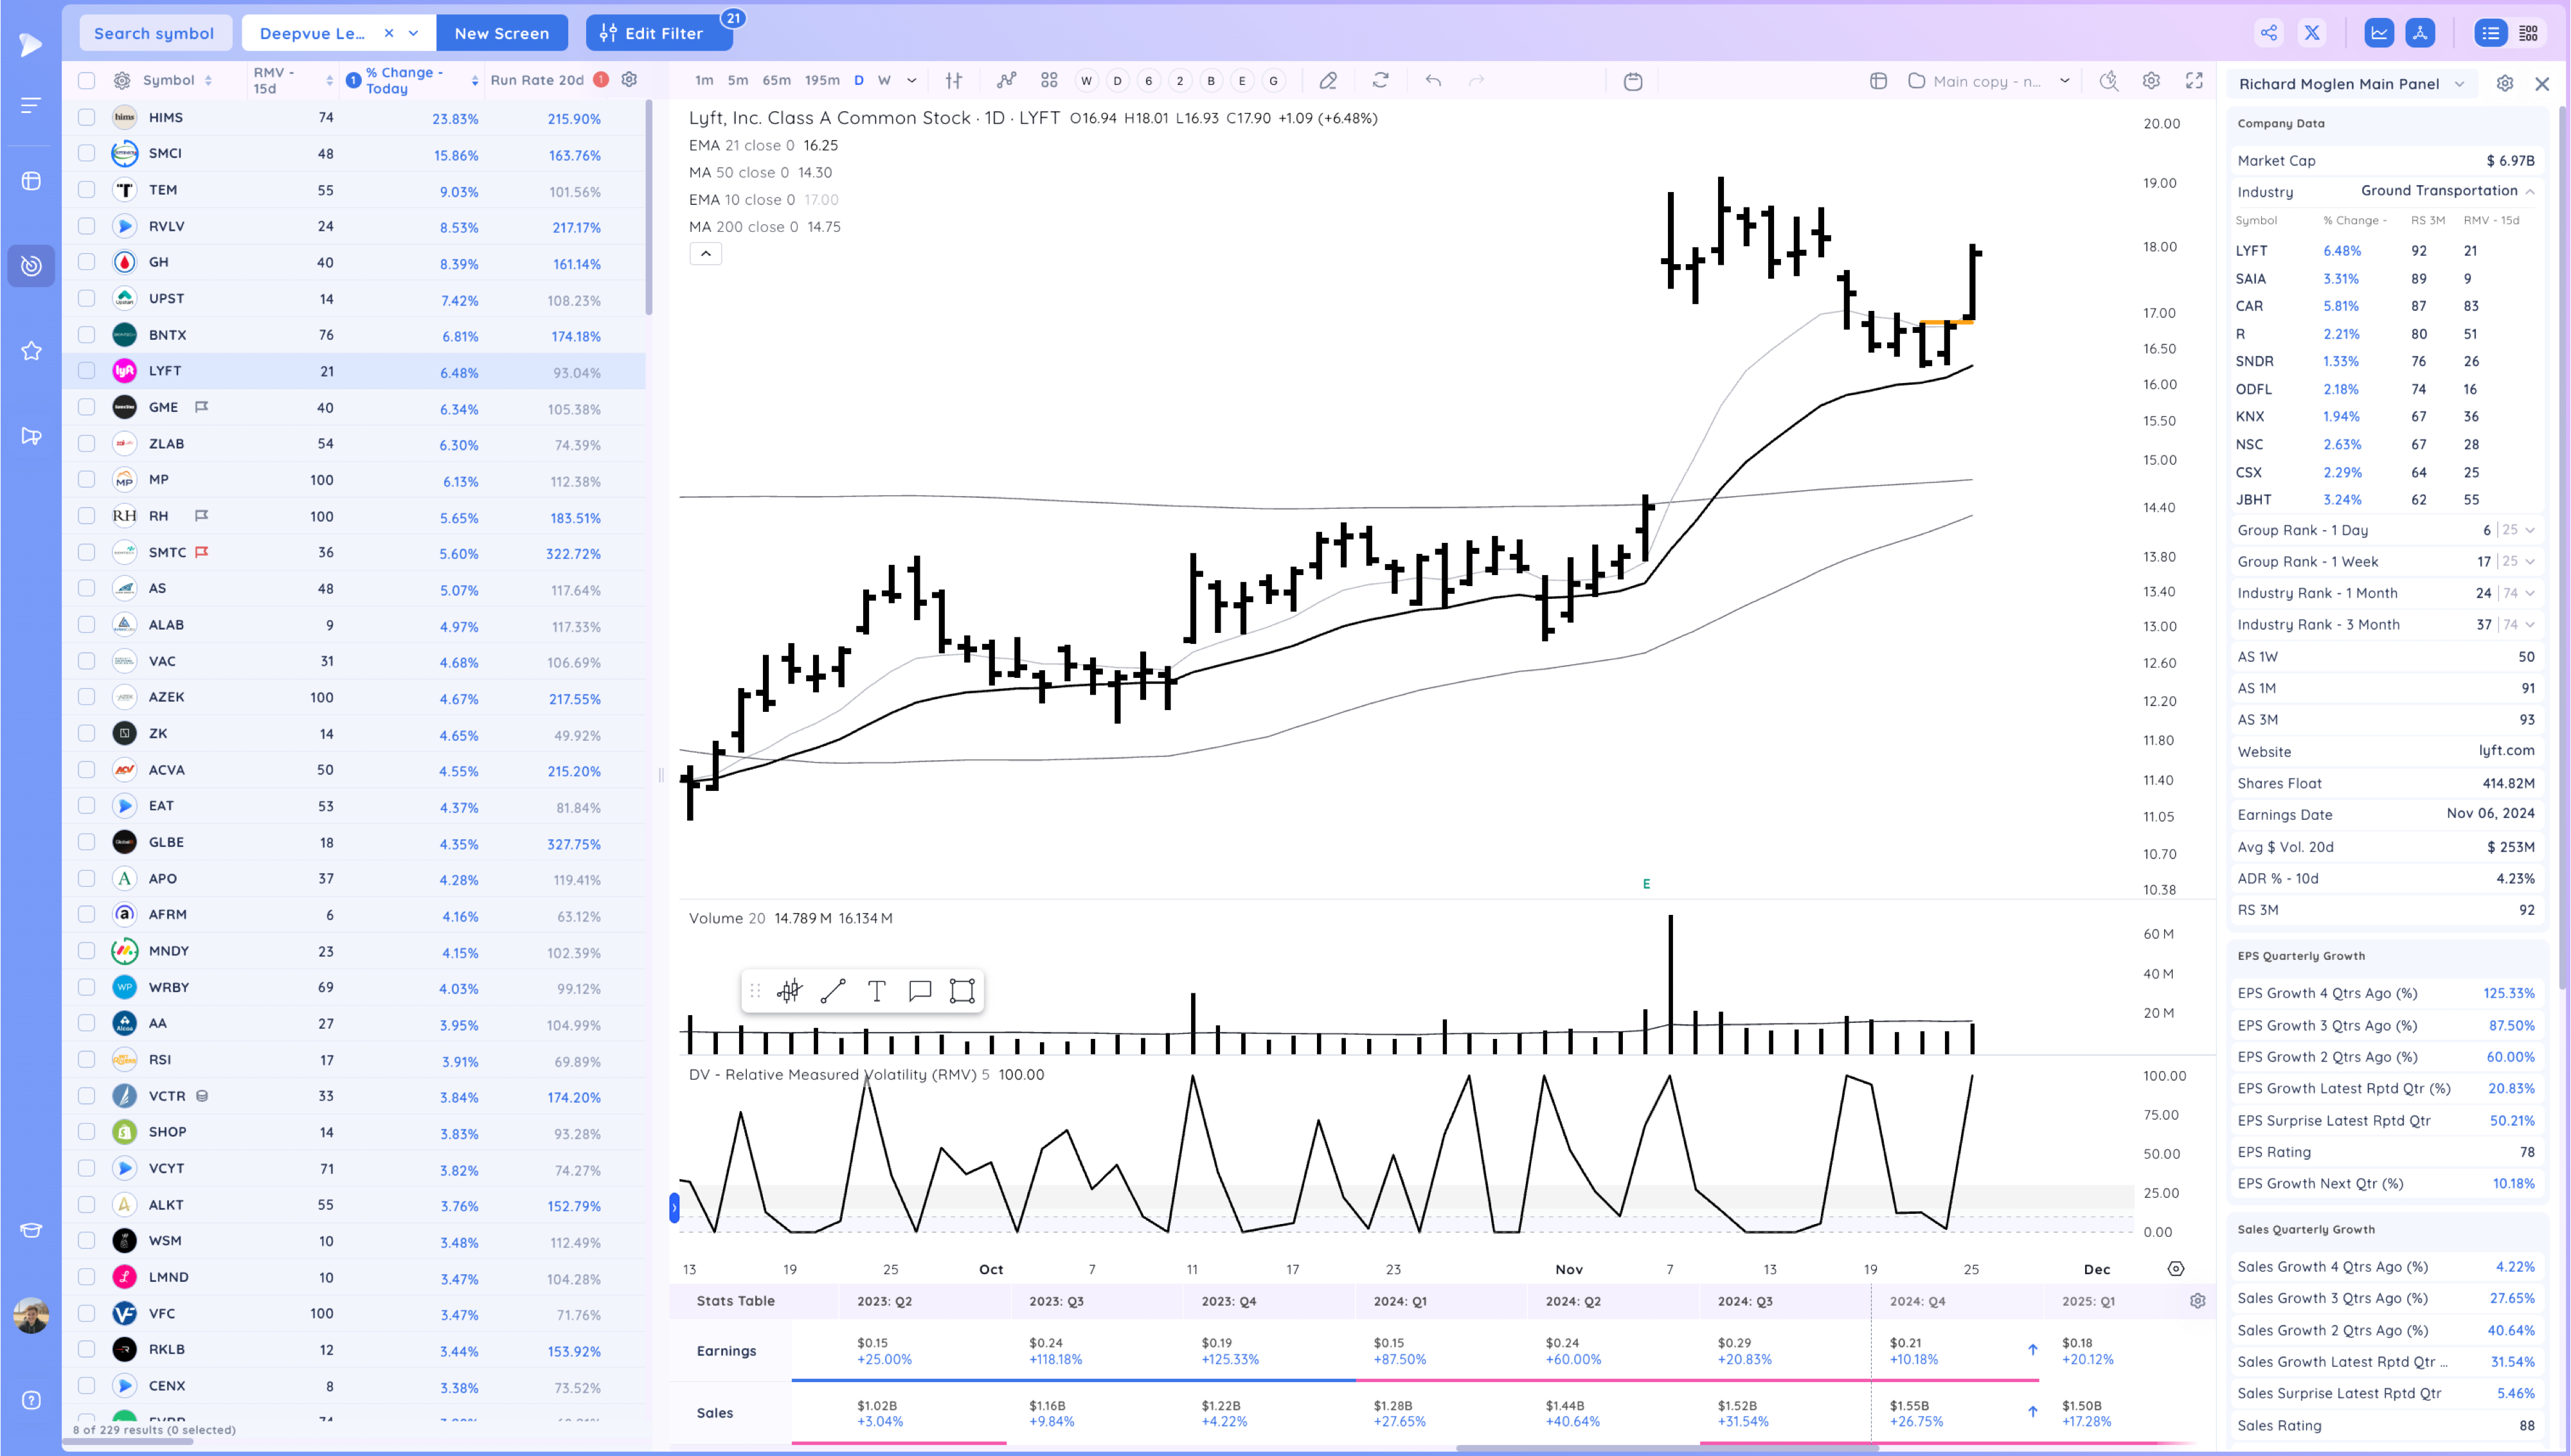The width and height of the screenshot is (2571, 1456).
Task: Click the stats table horizontal scrollbar
Action: point(1666,1448)
